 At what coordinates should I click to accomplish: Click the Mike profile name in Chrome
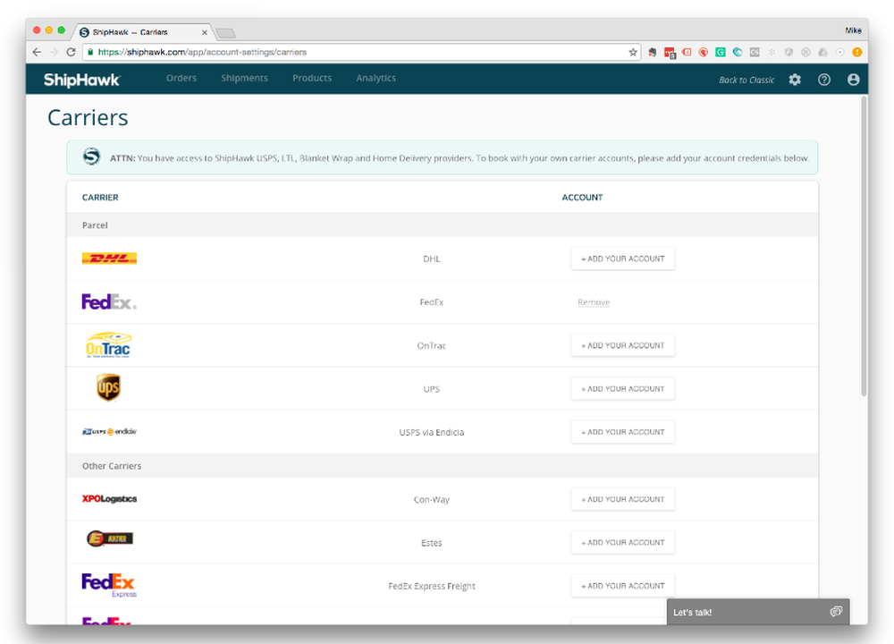[x=853, y=30]
